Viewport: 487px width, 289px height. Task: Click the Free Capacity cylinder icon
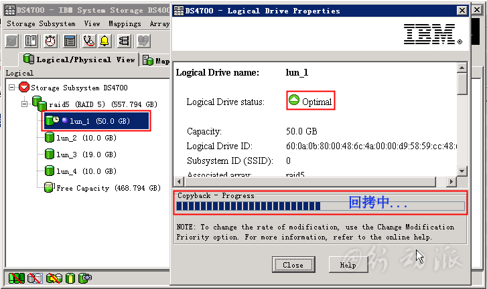49,187
